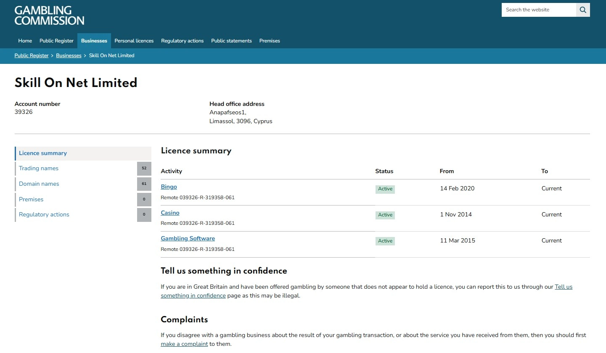The height and width of the screenshot is (353, 606).
Task: Click the Businesses breadcrumb link
Action: pyautogui.click(x=69, y=55)
